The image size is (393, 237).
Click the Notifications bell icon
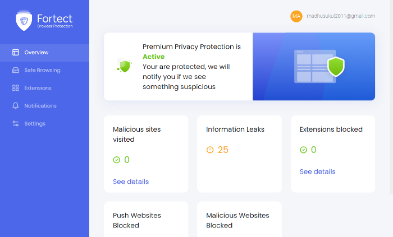[x=16, y=105]
